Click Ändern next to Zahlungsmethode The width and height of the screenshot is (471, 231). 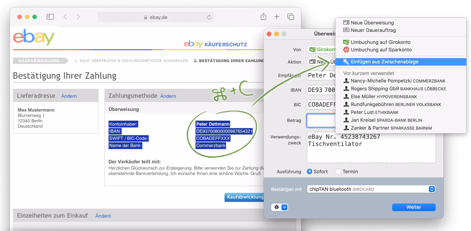point(168,96)
